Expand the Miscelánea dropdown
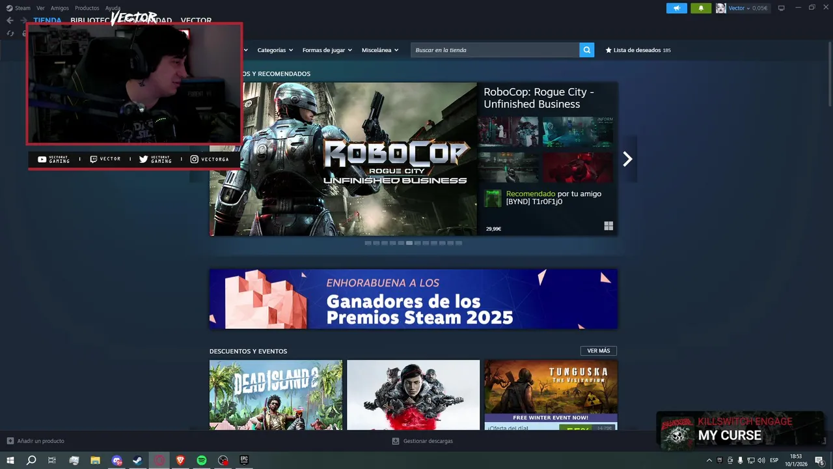This screenshot has height=469, width=833. [x=380, y=50]
